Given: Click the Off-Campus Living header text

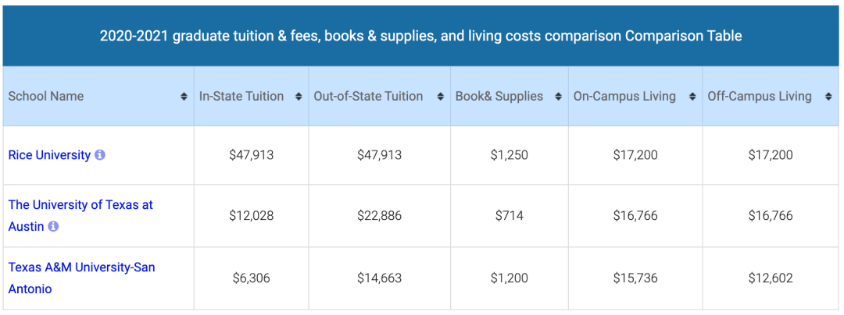Looking at the screenshot, I should point(760,97).
